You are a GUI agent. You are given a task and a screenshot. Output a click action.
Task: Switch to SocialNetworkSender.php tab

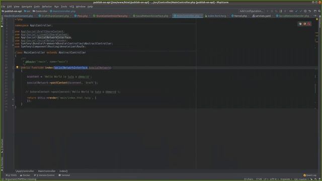point(294,16)
